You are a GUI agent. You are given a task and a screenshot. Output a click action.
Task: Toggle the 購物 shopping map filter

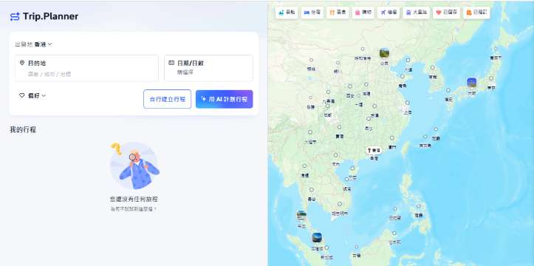pyautogui.click(x=363, y=13)
